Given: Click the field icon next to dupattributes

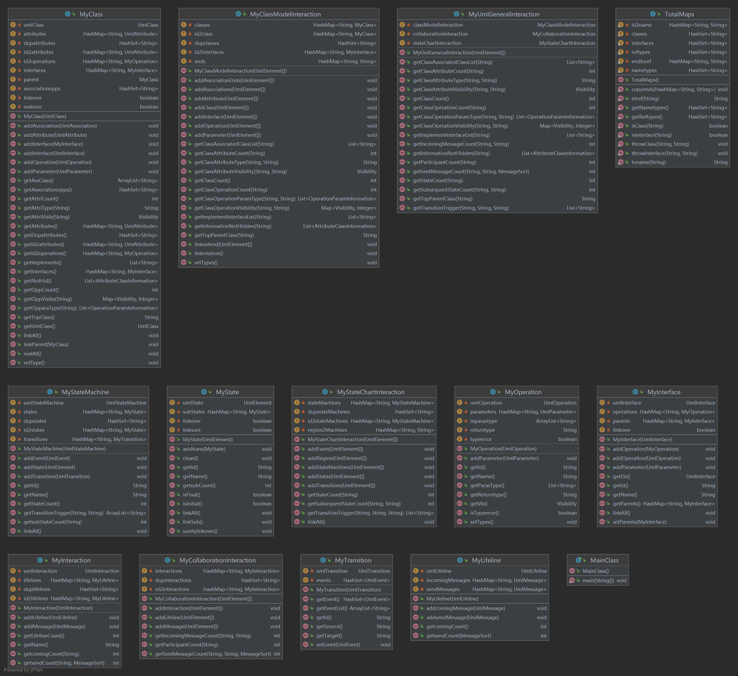Looking at the screenshot, I should [13, 43].
